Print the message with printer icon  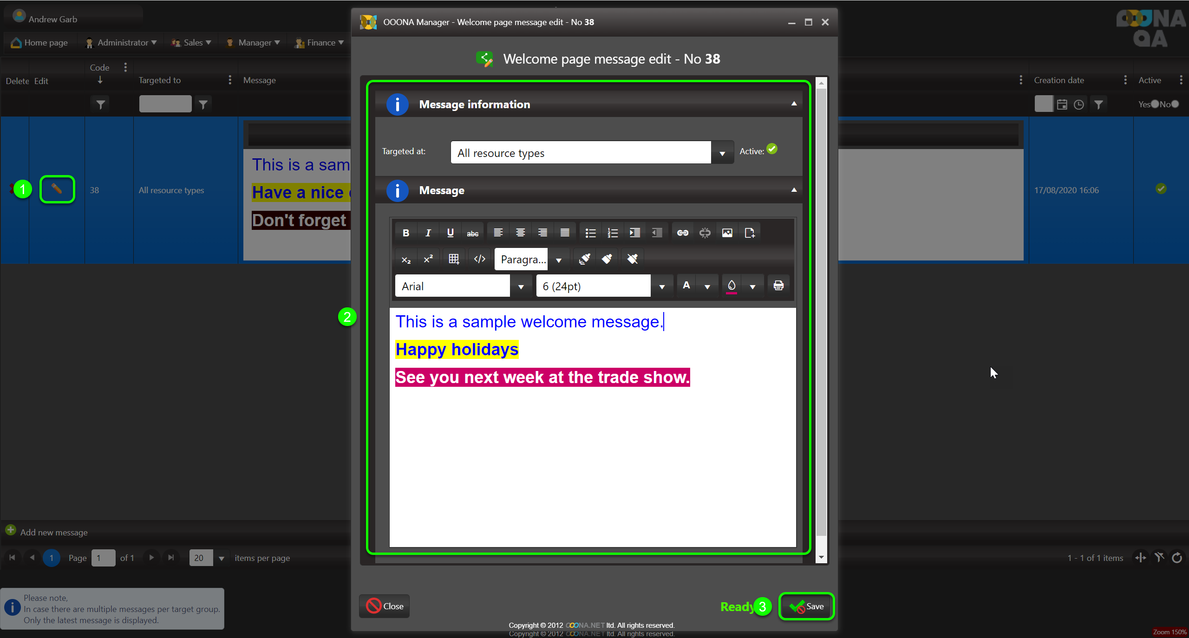coord(778,286)
